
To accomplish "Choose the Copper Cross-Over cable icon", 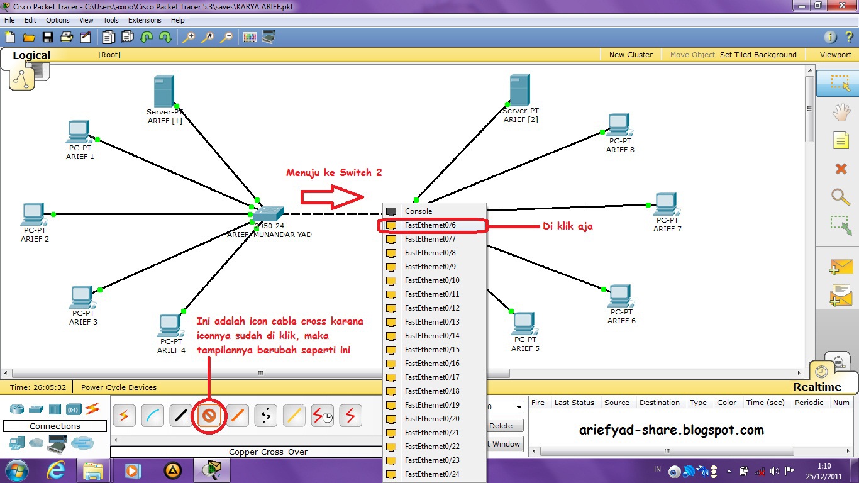I will click(x=209, y=415).
